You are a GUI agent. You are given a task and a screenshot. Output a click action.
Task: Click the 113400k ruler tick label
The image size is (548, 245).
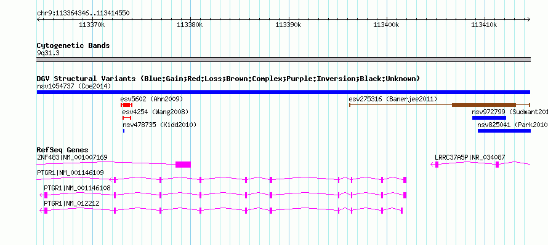386,25
